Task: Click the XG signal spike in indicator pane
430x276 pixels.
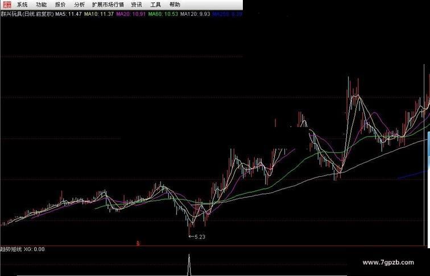Action: 189,265
